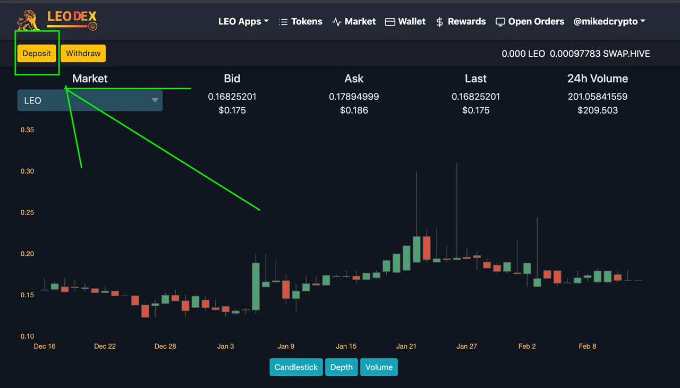680x388 pixels.
Task: Show the Depth chart
Action: [342, 367]
